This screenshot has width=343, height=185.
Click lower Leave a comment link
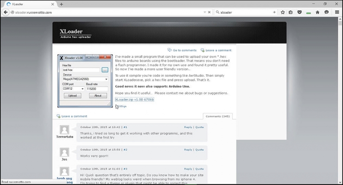click(72, 116)
